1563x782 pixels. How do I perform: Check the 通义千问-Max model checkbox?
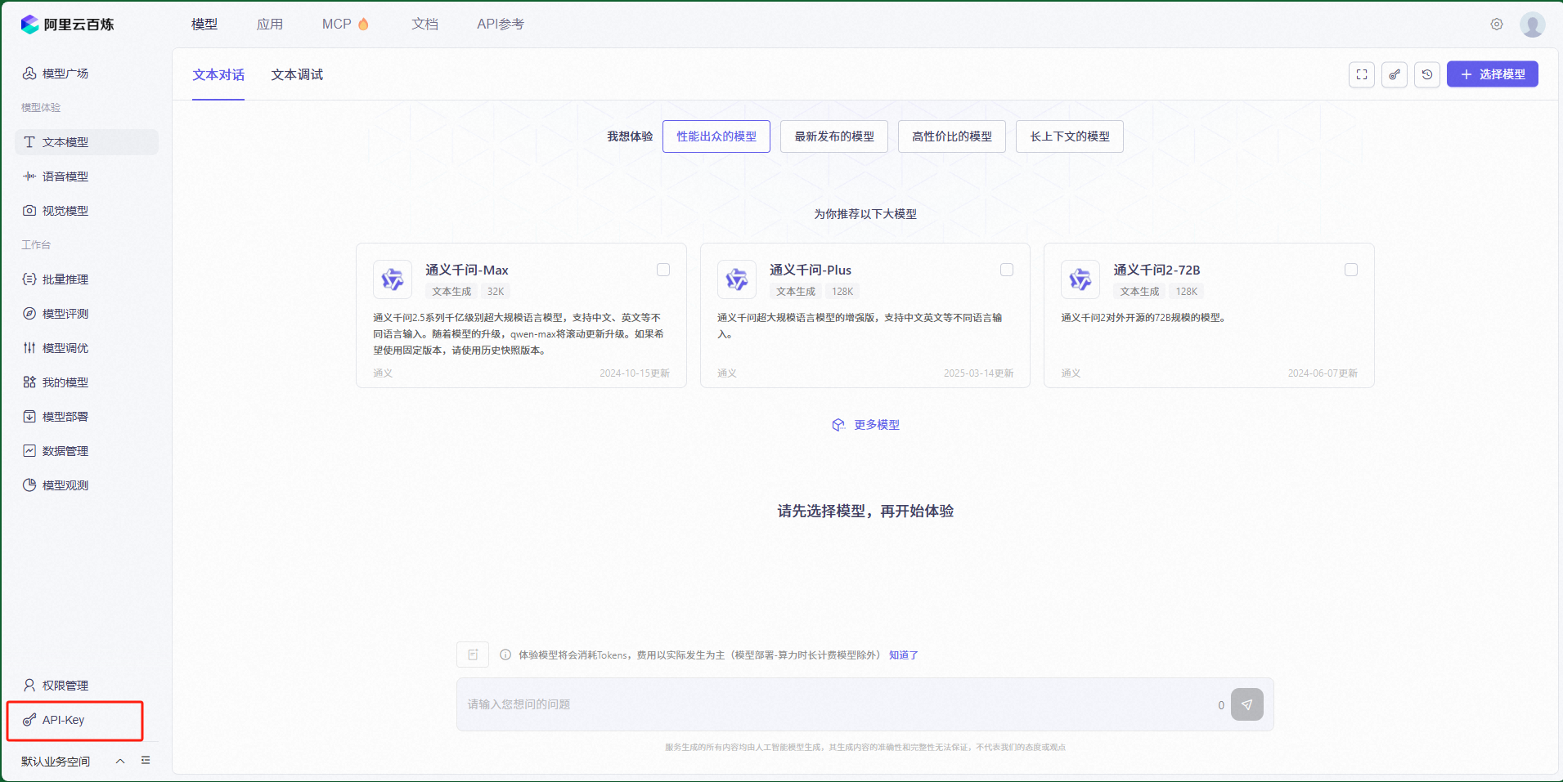663,270
